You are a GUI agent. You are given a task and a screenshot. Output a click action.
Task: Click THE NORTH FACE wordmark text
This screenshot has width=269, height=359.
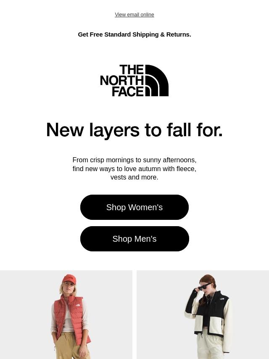coord(122,81)
